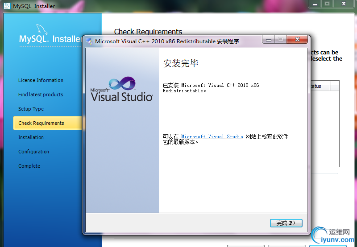Click the MySQL dolphin logo

click(42, 29)
